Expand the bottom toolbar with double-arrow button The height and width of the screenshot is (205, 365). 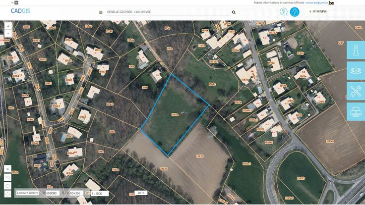(7, 169)
